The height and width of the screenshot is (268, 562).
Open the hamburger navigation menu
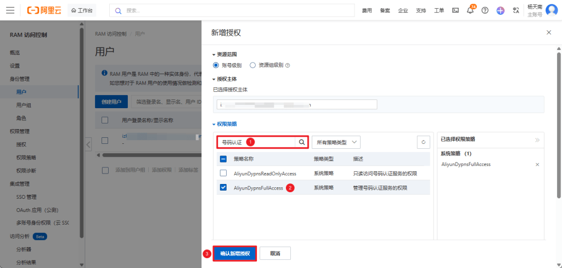[10, 10]
